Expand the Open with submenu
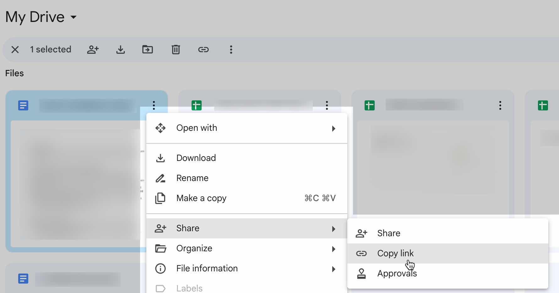Viewport: 559px width, 293px height. 334,128
